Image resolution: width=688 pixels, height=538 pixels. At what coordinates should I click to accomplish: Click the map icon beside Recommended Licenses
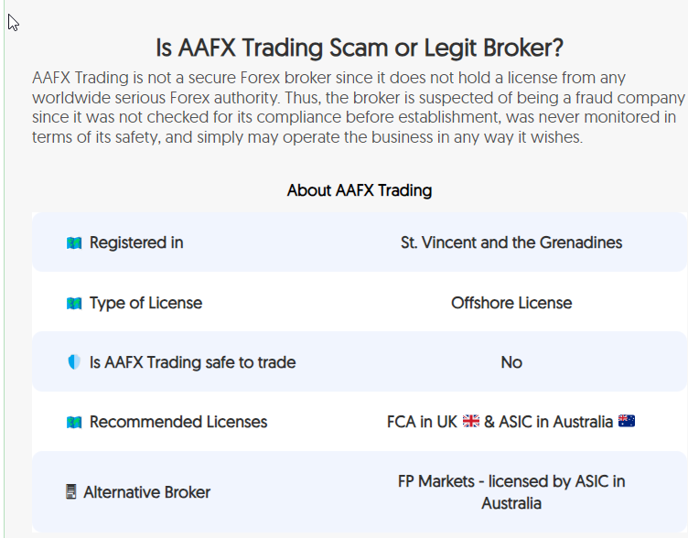click(x=74, y=422)
